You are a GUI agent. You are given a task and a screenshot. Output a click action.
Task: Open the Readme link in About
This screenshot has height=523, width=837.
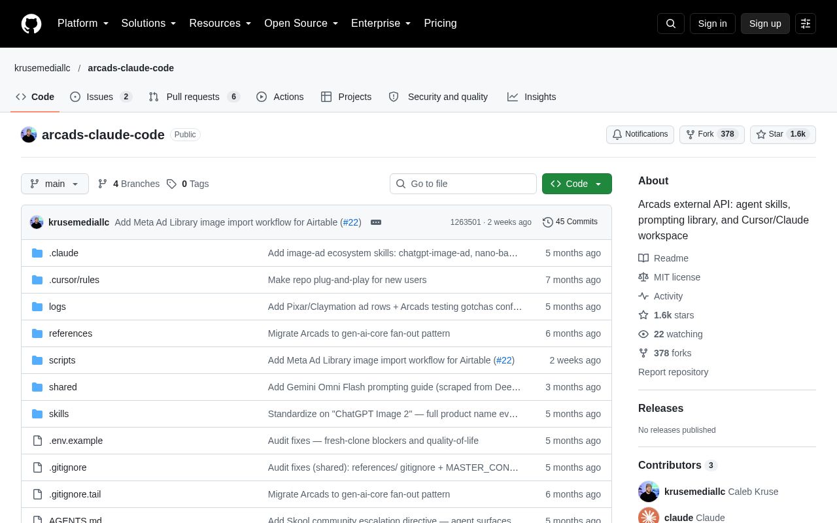pyautogui.click(x=663, y=258)
